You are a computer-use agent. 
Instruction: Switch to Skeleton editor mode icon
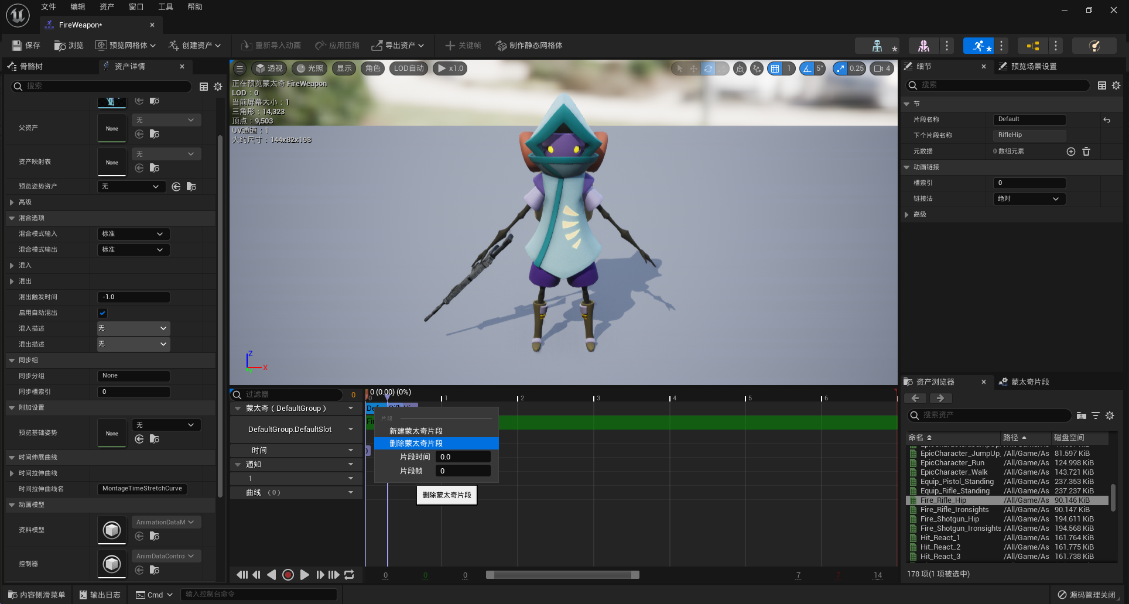877,46
